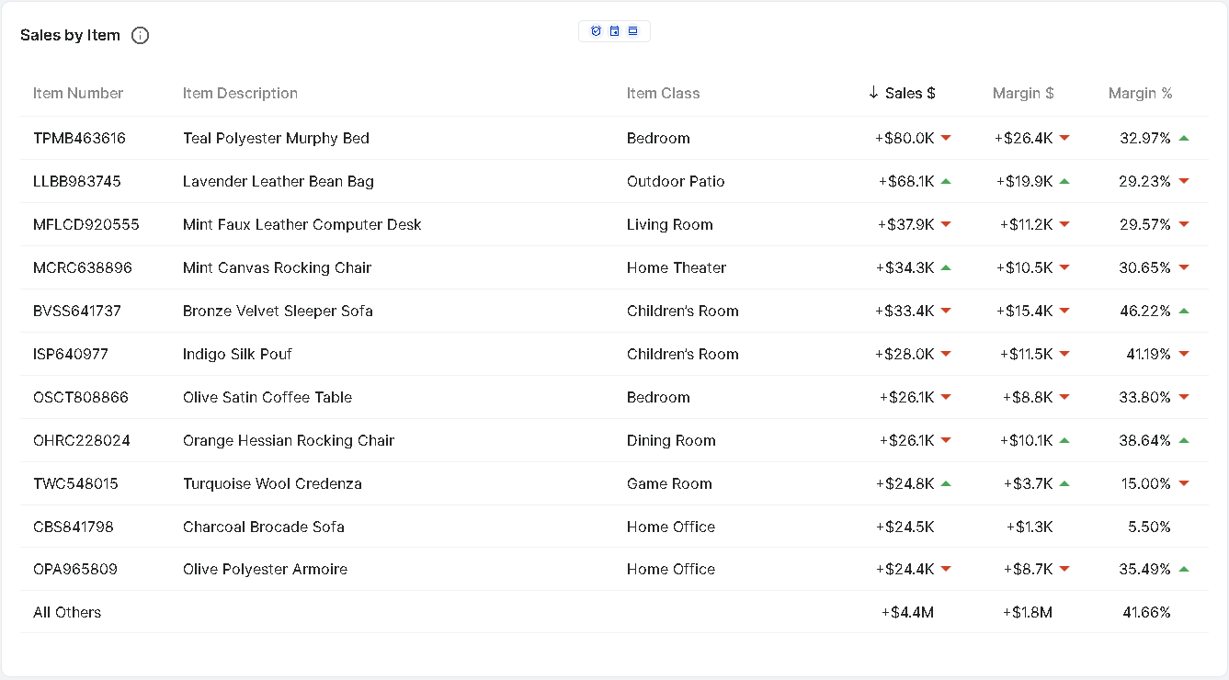The height and width of the screenshot is (680, 1229).
Task: Sort table by Margin $ column header
Action: [x=1023, y=93]
